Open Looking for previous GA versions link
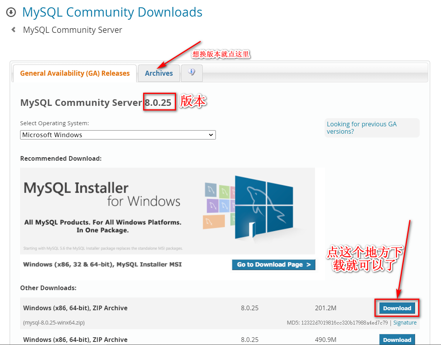This screenshot has width=441, height=345. coord(362,128)
